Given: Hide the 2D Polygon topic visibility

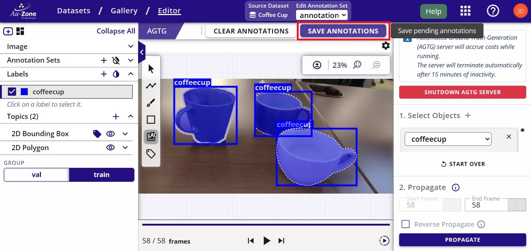Looking at the screenshot, I should [x=110, y=148].
